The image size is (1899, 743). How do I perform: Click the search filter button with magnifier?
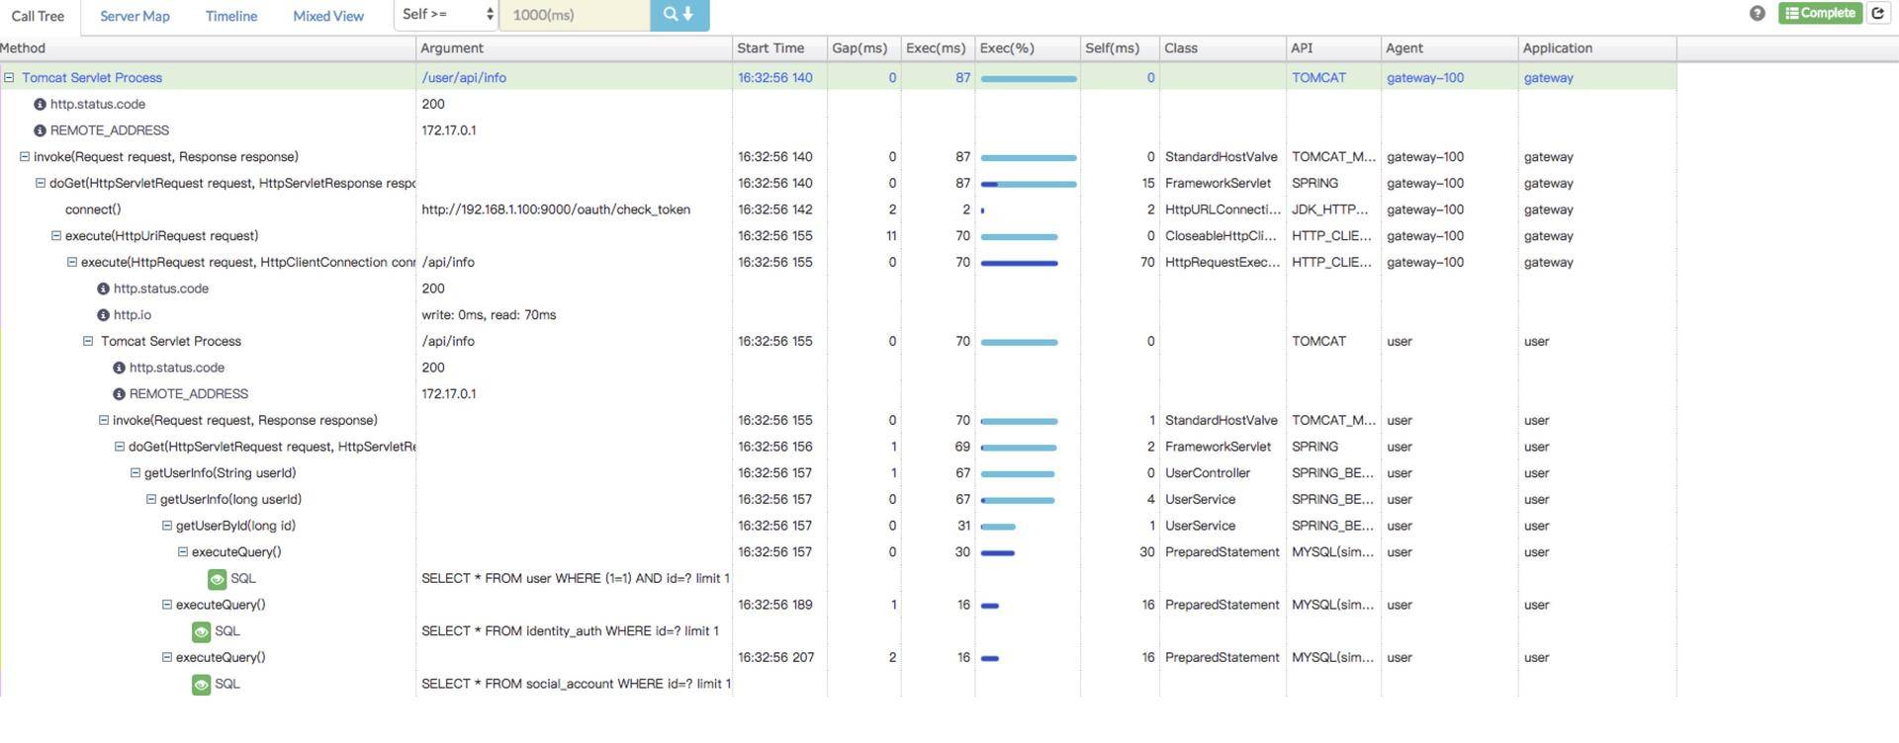tap(678, 15)
